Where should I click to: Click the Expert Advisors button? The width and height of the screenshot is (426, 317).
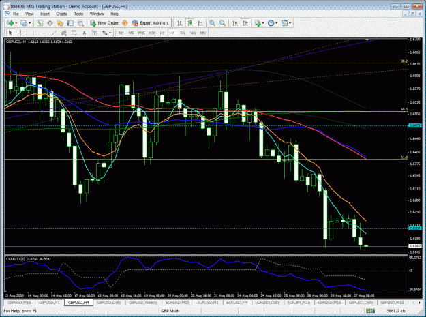[150, 23]
